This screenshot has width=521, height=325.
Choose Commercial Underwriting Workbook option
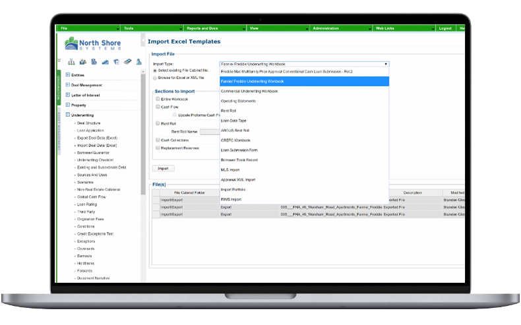pos(305,91)
